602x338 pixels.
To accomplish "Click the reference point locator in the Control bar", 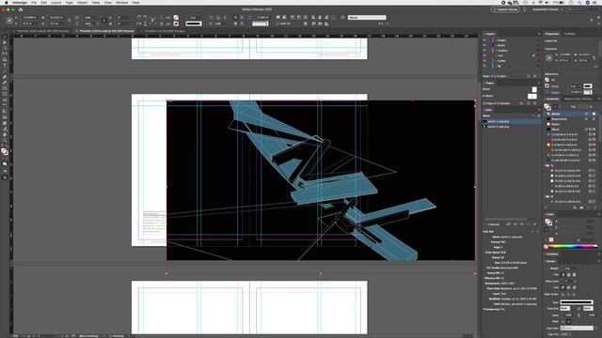I will point(9,21).
